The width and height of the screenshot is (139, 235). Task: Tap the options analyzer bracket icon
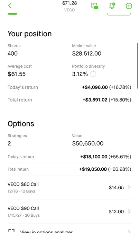[11, 231]
